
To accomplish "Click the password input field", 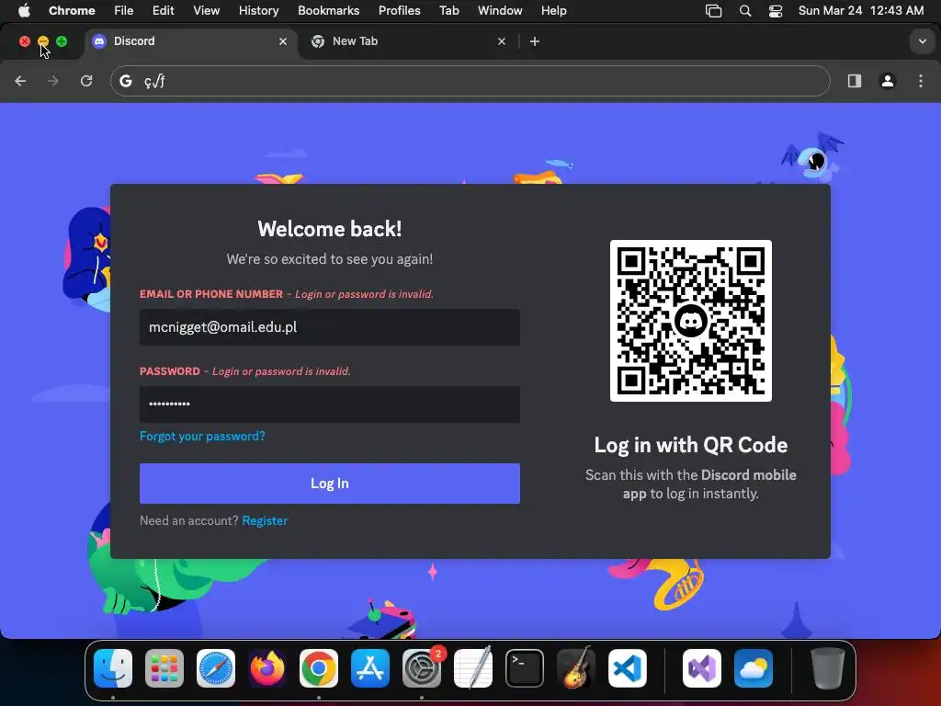I will [x=330, y=404].
